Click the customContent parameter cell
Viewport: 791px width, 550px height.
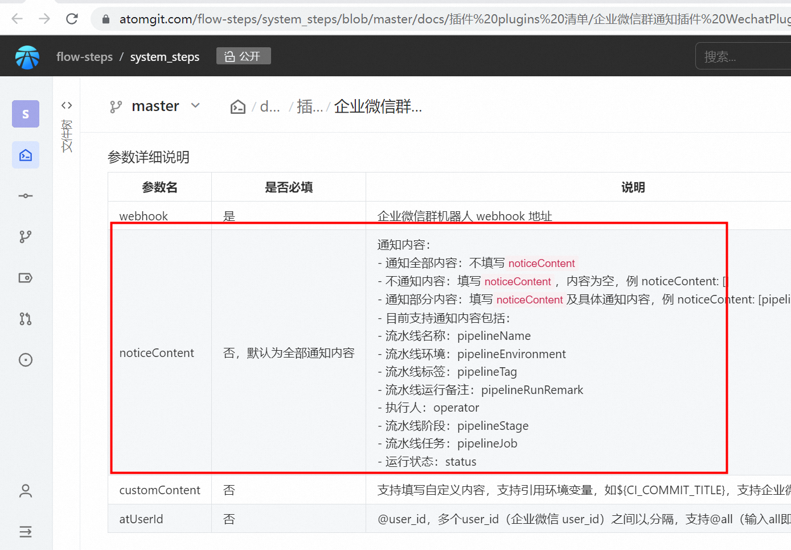160,490
